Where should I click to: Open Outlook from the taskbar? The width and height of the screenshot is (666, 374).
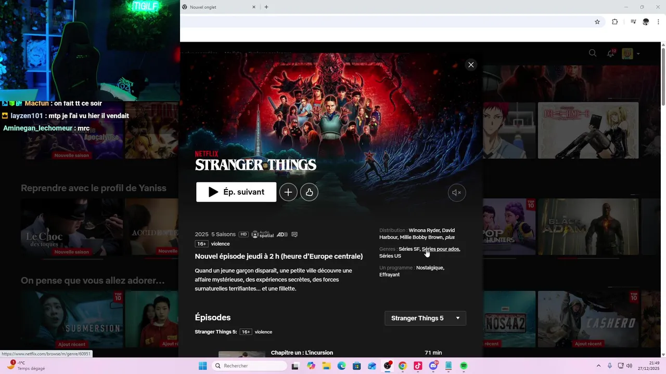372,366
